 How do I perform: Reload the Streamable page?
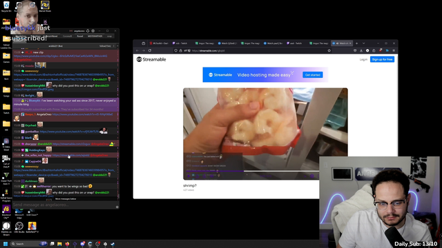click(x=150, y=50)
